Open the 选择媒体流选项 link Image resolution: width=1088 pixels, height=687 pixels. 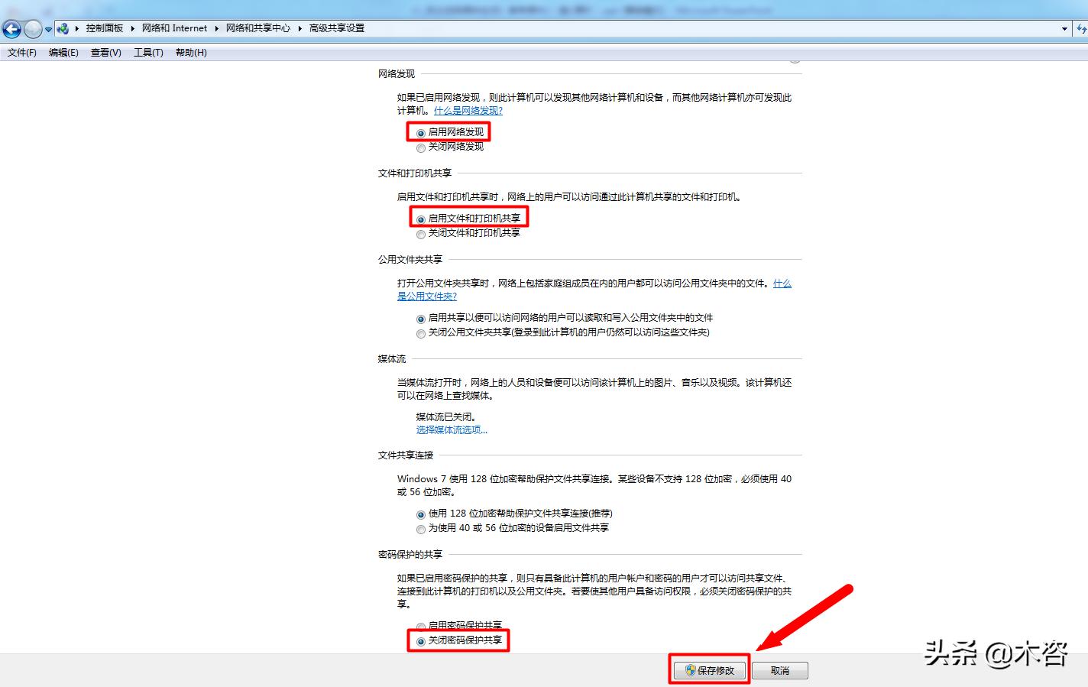click(451, 429)
